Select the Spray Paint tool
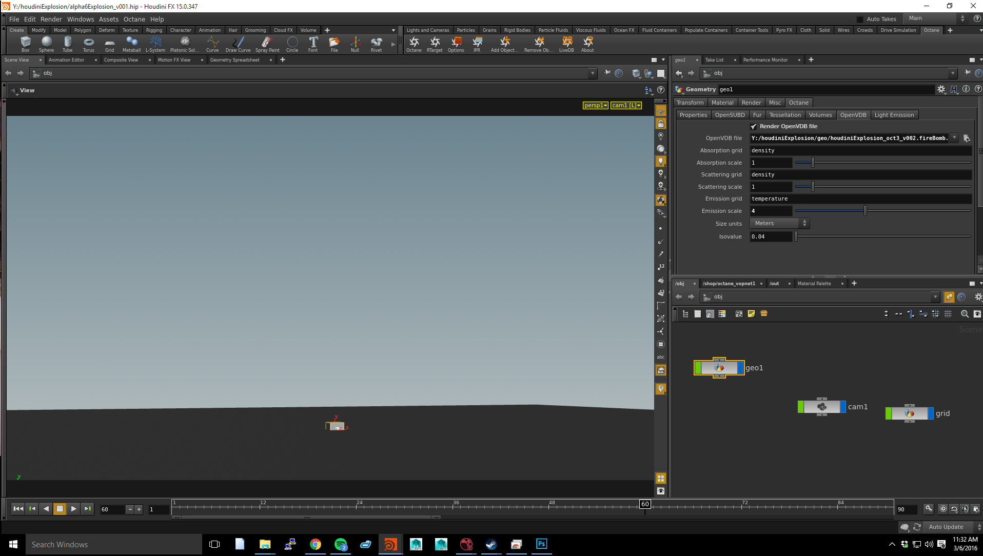The width and height of the screenshot is (983, 556). tap(267, 44)
